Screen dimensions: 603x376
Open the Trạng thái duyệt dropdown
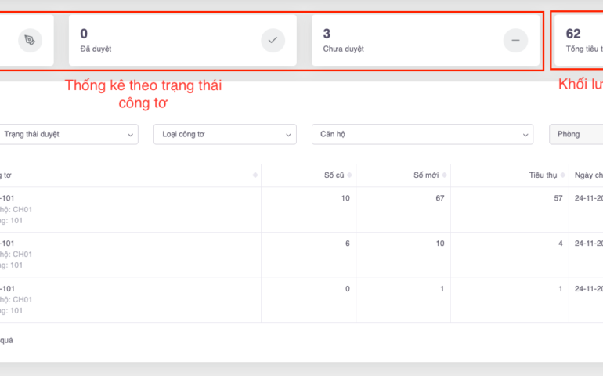(x=67, y=134)
